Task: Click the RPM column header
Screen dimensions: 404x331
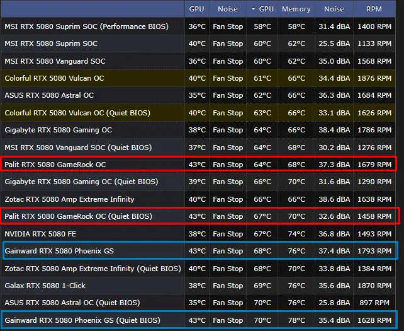Action: (374, 9)
